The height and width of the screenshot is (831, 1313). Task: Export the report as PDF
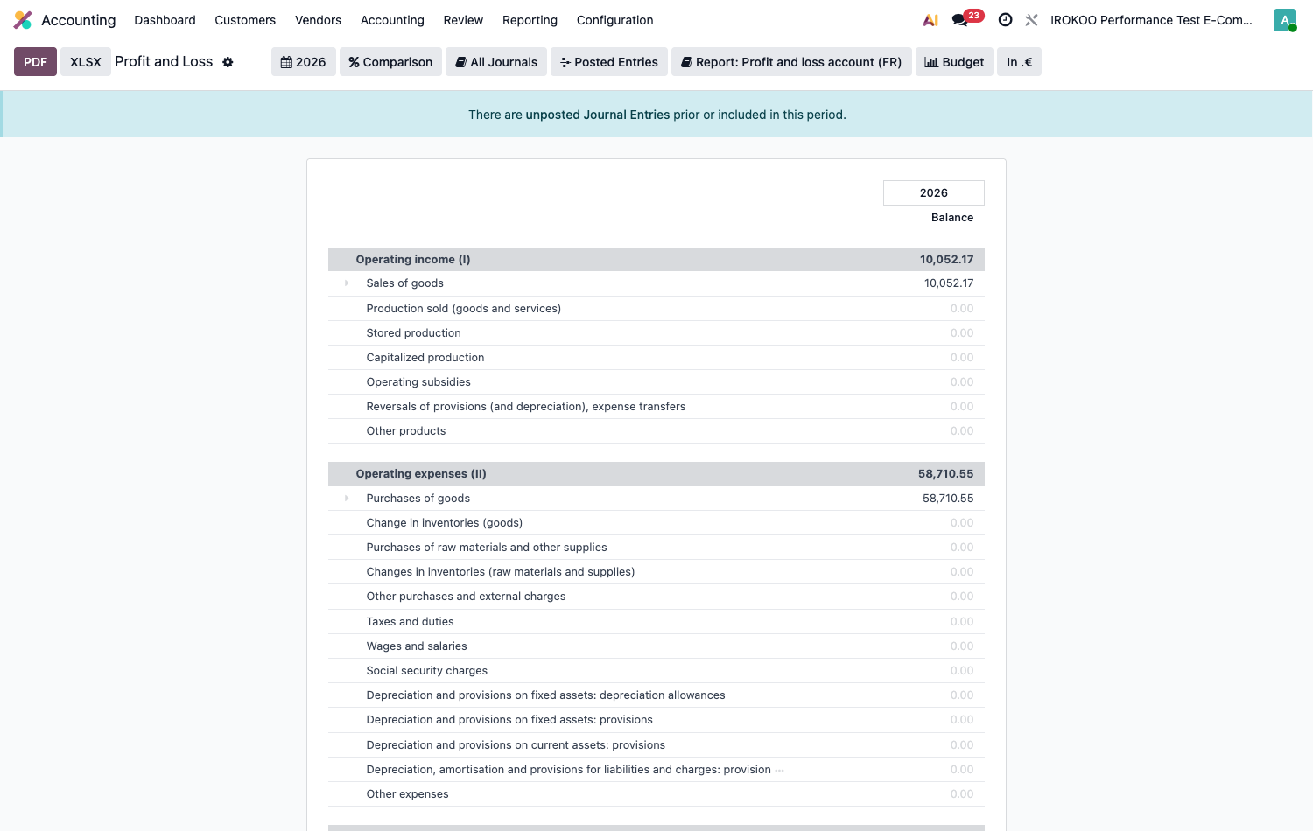point(35,62)
